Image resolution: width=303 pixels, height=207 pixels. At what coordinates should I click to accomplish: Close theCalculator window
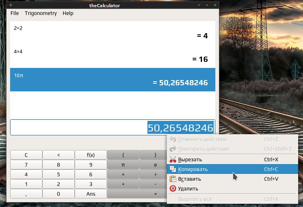pyautogui.click(x=215, y=5)
